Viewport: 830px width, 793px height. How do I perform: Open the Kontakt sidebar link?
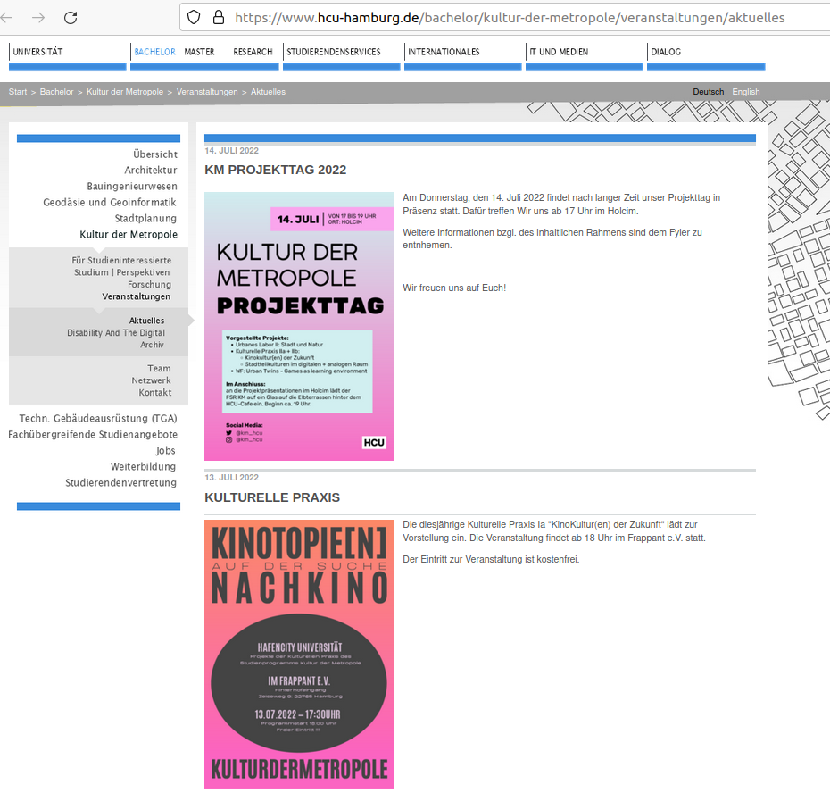click(x=154, y=393)
